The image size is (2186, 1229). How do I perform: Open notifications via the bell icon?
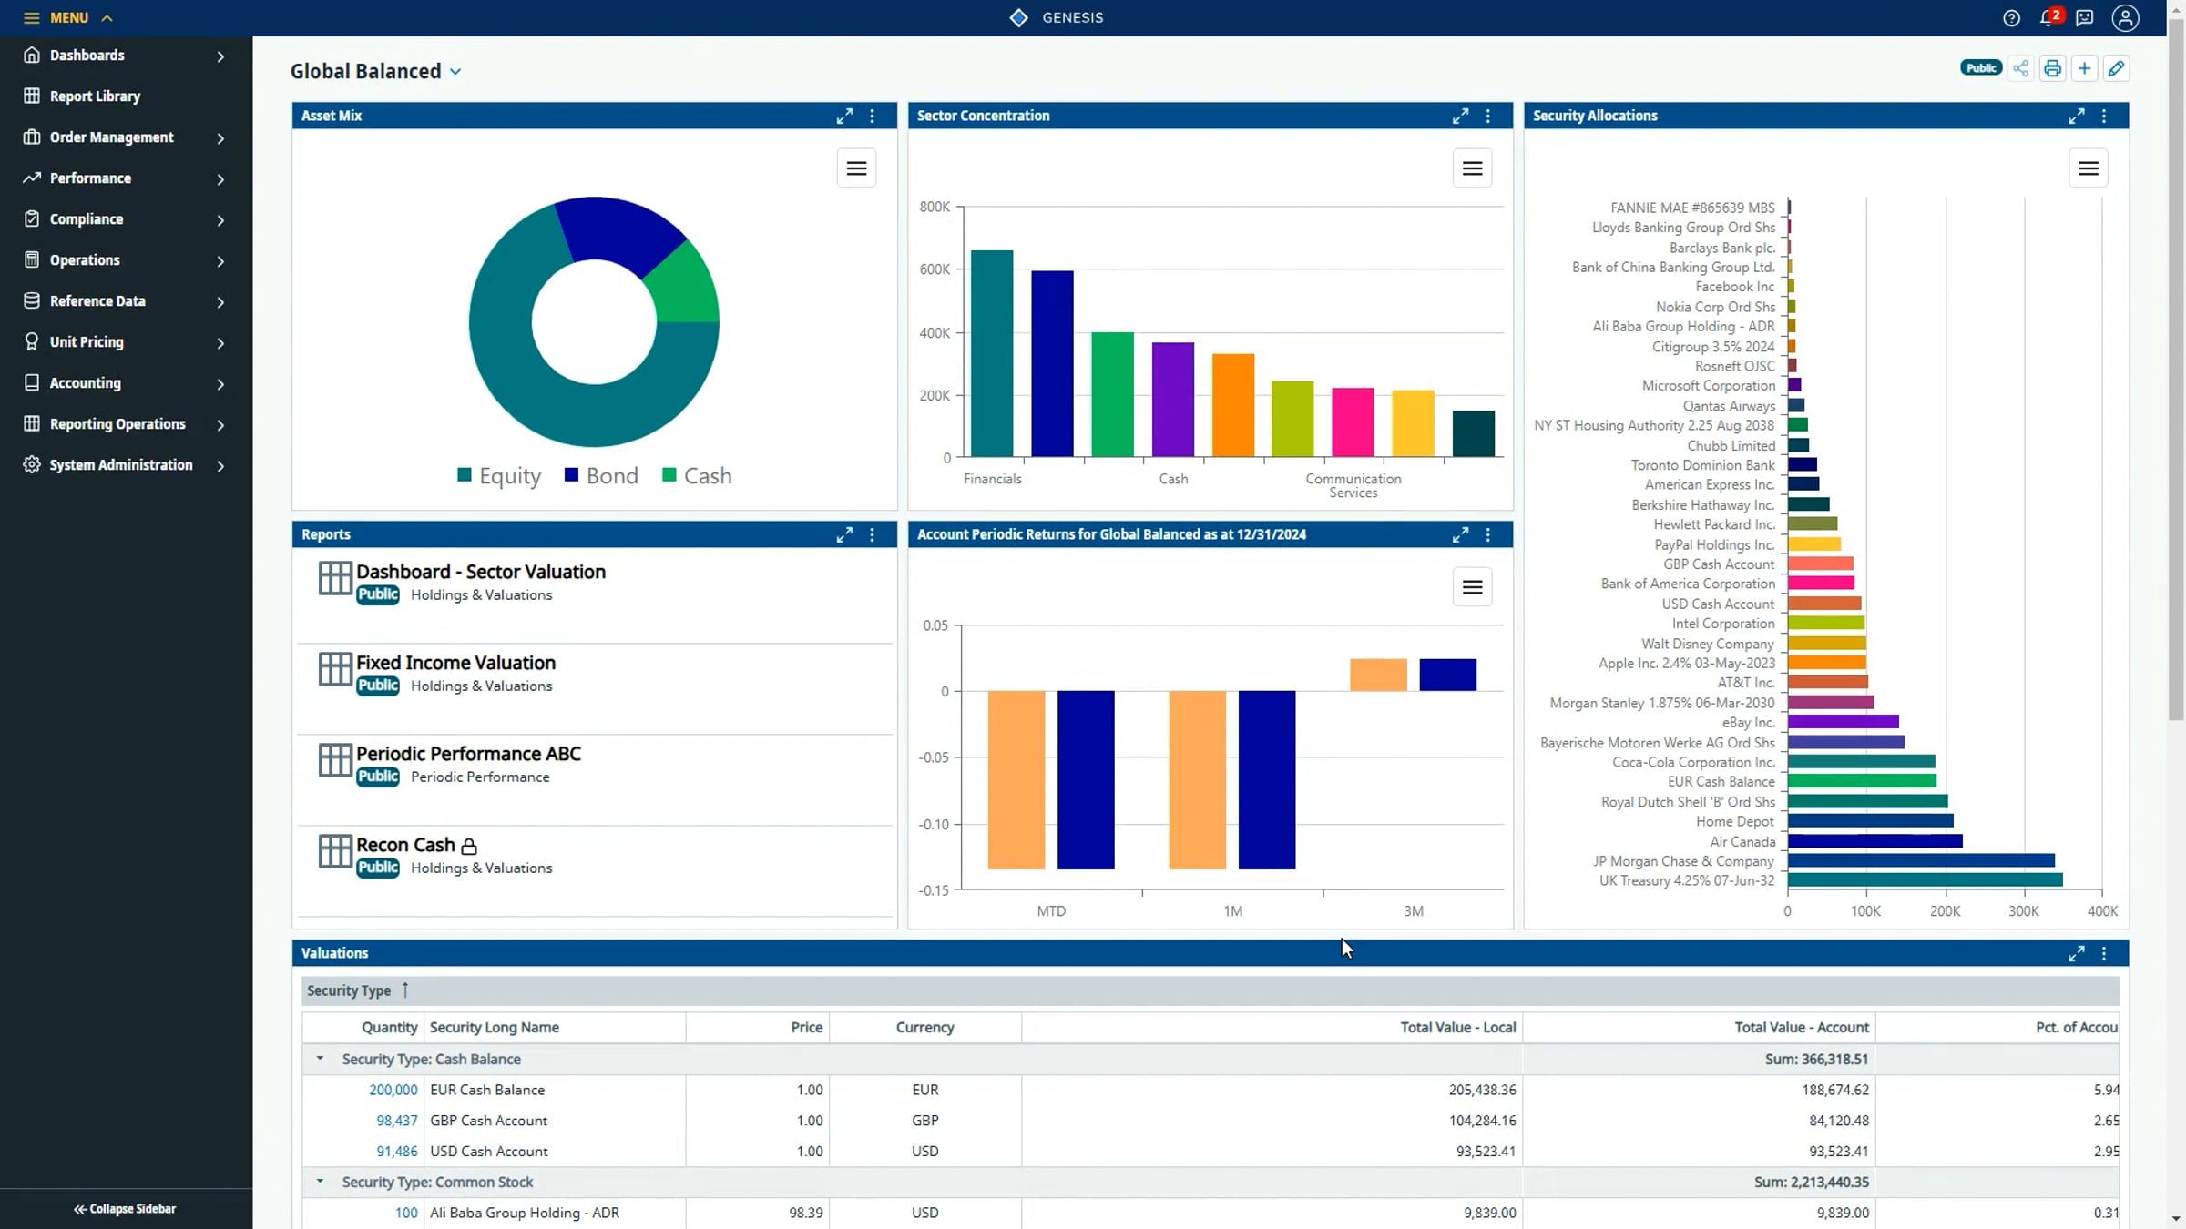2045,17
